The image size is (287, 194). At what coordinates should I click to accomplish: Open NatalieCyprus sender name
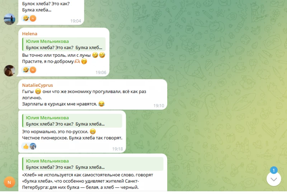pyautogui.click(x=38, y=85)
